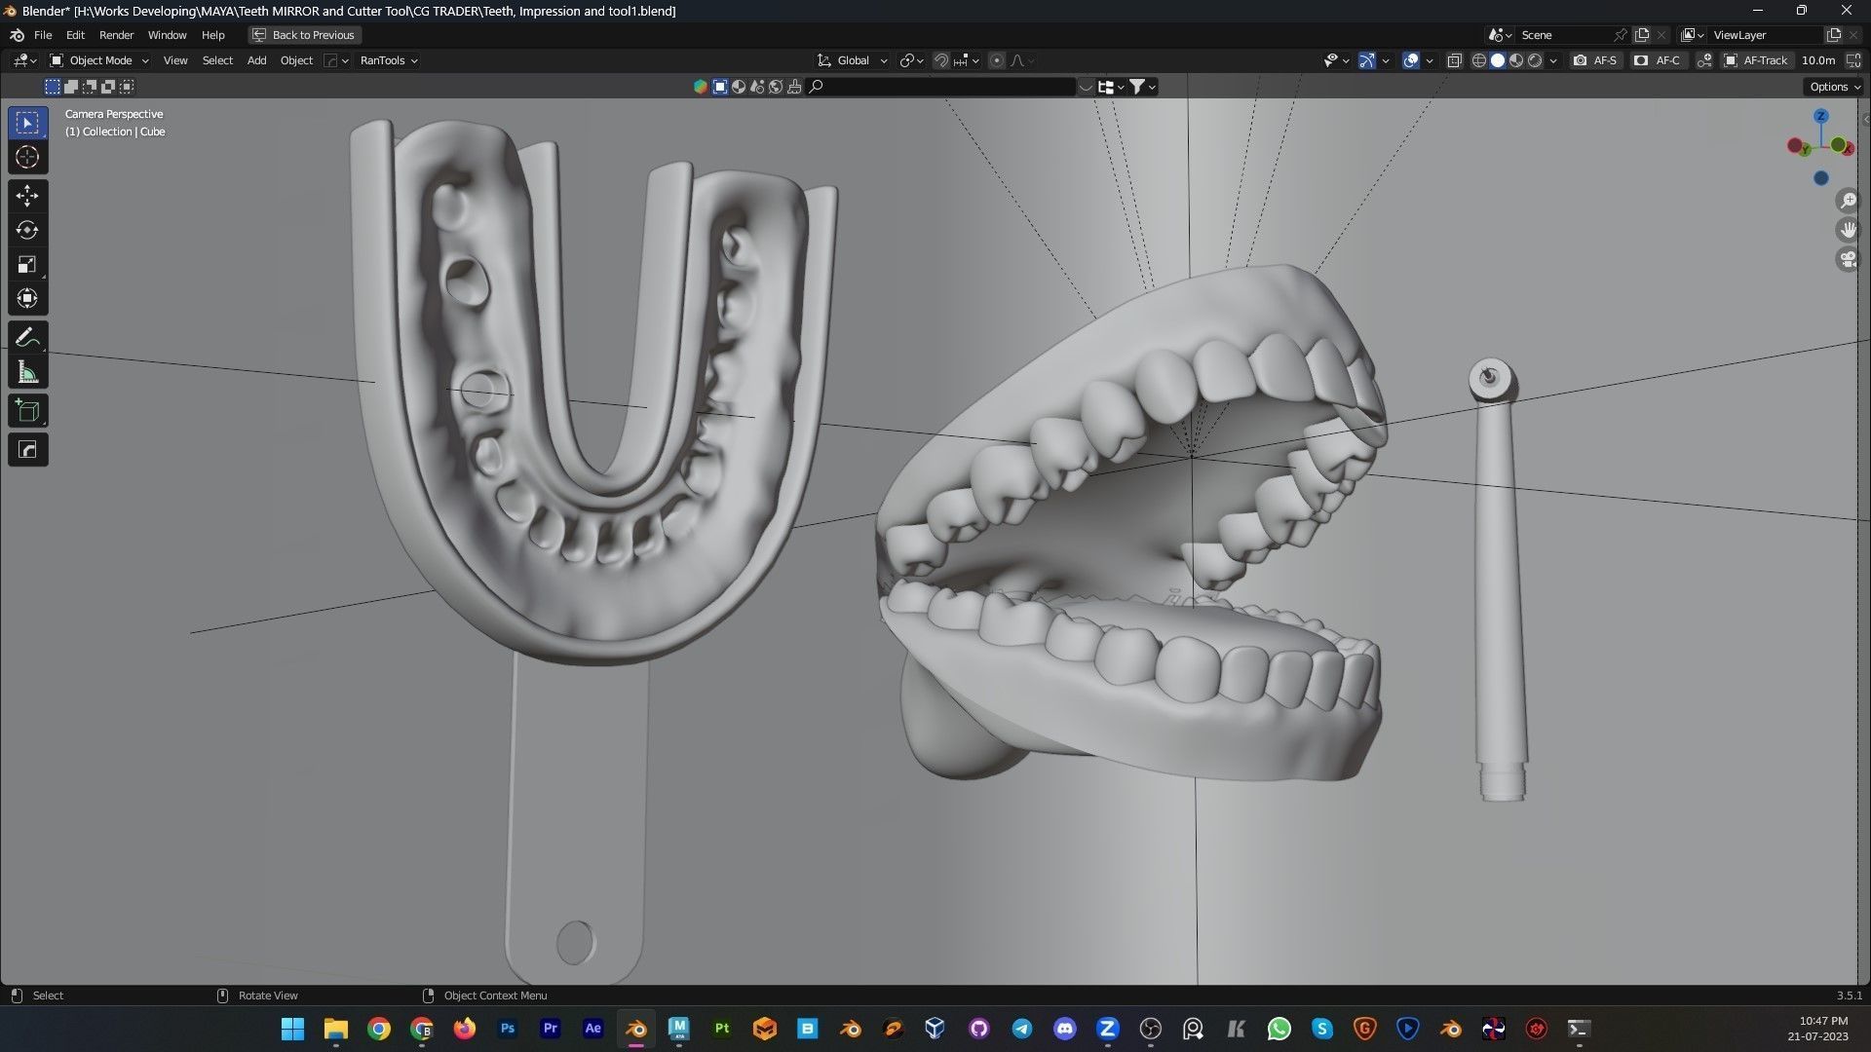Viewport: 1871px width, 1052px height.
Task: Choose the Move tool
Action: 27,196
